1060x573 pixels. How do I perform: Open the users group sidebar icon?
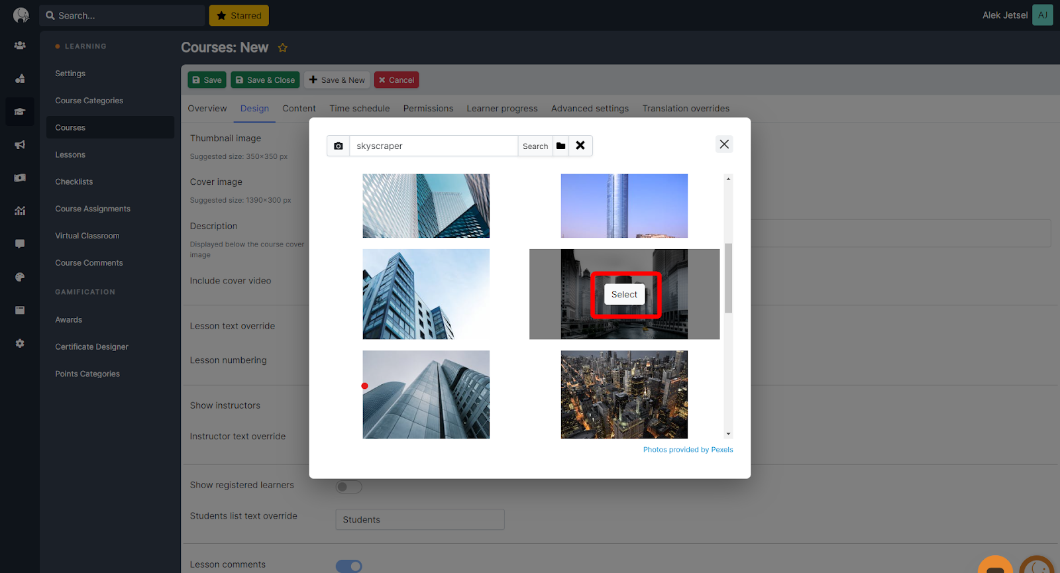20,45
